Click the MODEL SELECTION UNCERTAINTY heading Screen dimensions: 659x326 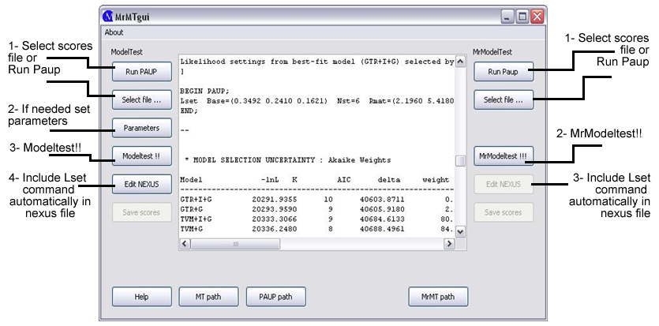[x=287, y=160]
